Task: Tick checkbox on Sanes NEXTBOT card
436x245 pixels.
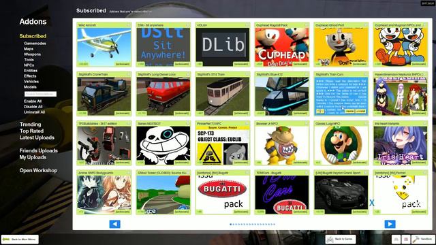Action: (x=188, y=123)
